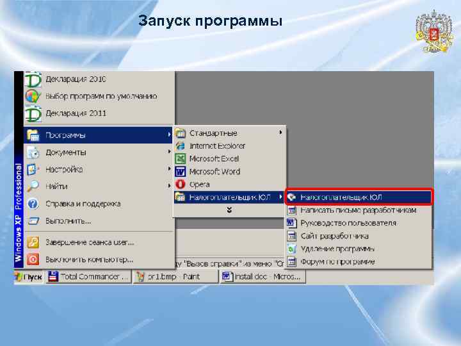The image size is (461, 346).
Task: Click Выбор программ по умолчанию label
Action: 101,96
